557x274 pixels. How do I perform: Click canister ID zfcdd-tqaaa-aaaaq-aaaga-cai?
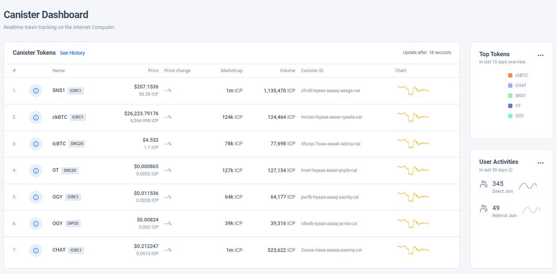coord(330,91)
